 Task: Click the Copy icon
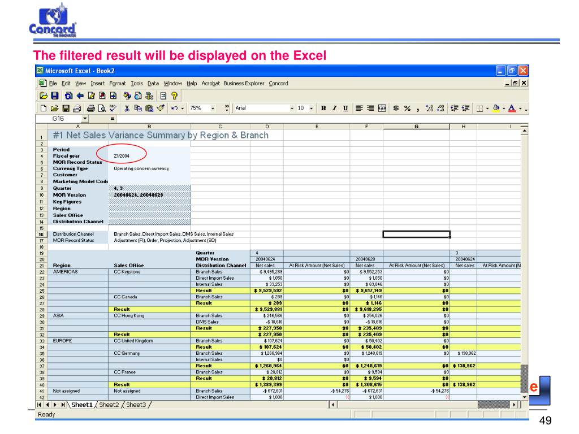pos(138,108)
